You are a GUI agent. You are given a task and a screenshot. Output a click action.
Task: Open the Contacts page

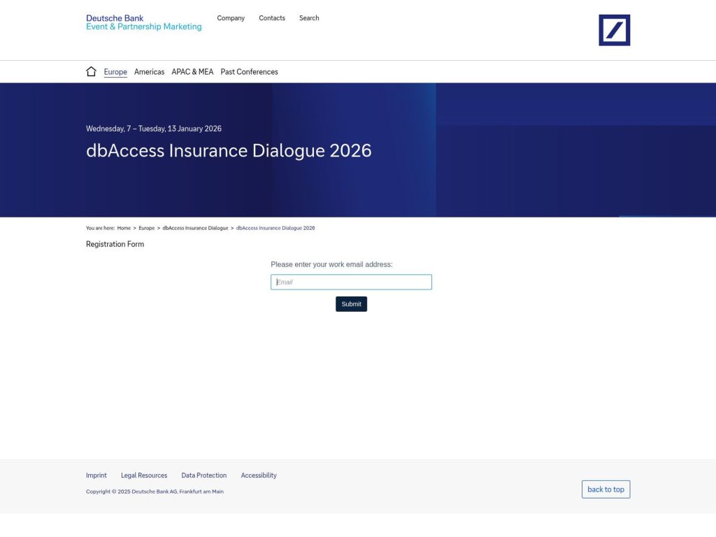[271, 17]
